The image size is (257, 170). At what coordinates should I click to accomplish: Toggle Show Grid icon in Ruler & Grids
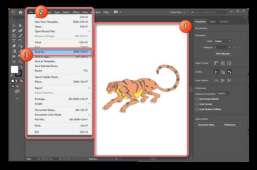pos(223,63)
